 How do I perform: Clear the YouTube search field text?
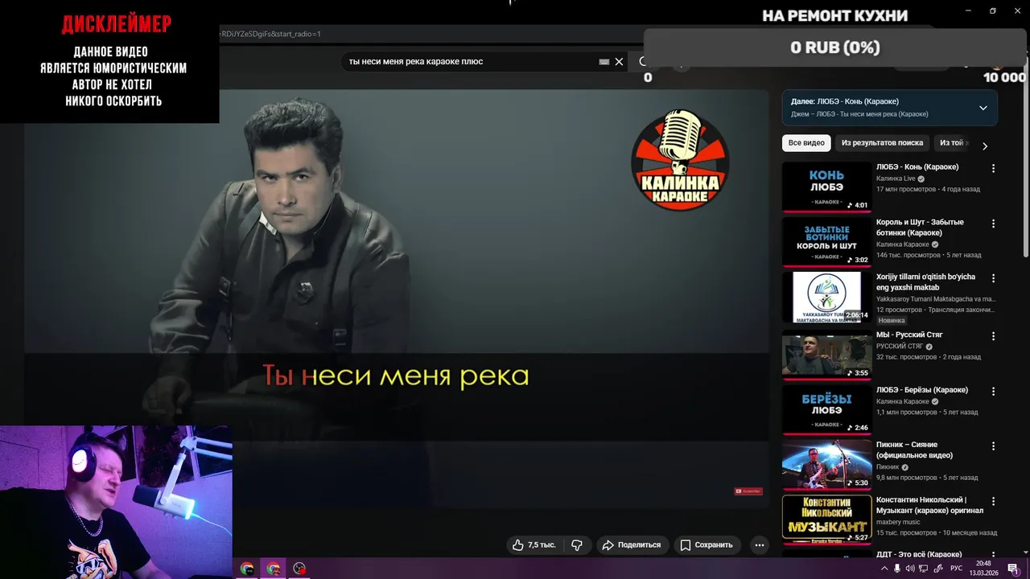[x=619, y=61]
